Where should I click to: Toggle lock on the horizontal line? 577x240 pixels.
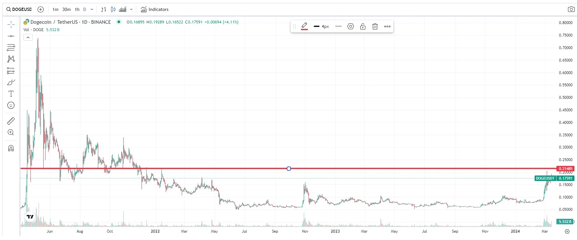363,26
